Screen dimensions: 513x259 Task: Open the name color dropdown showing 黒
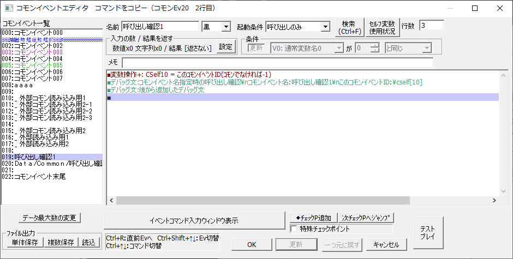pyautogui.click(x=216, y=27)
